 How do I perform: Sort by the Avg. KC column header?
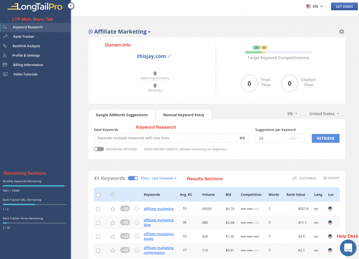click(x=186, y=194)
